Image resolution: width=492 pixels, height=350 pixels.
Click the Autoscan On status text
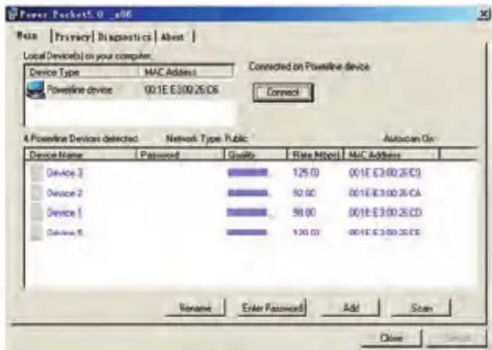[409, 138]
